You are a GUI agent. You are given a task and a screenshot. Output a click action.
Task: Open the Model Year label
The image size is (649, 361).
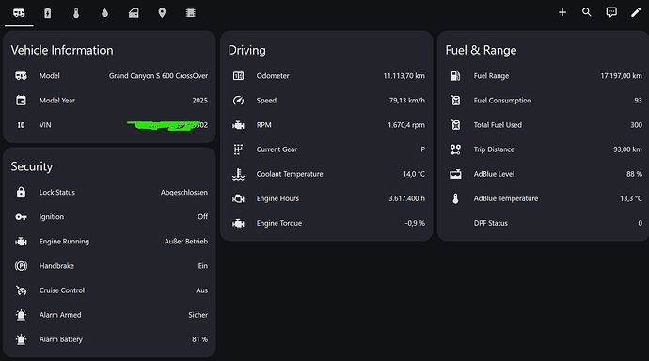[57, 101]
